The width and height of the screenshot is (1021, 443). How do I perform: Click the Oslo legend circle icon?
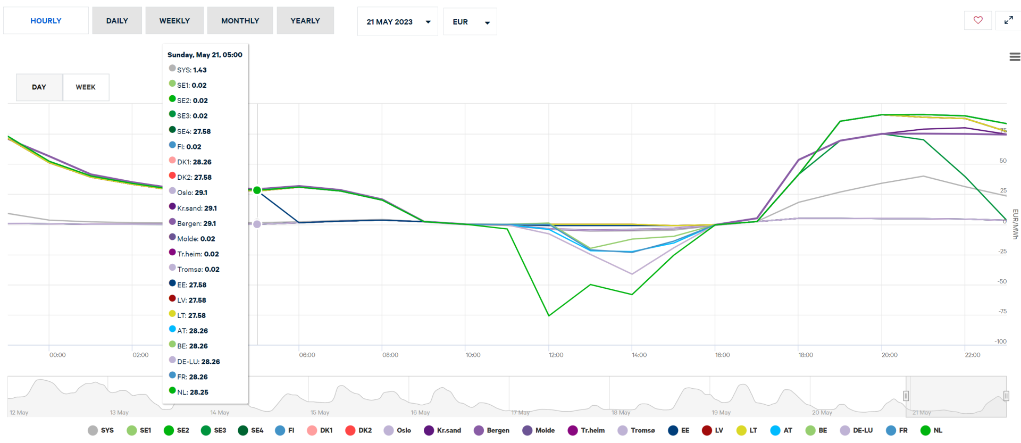(x=389, y=430)
